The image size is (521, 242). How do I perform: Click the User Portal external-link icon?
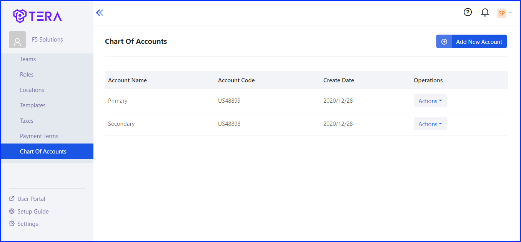(x=12, y=199)
